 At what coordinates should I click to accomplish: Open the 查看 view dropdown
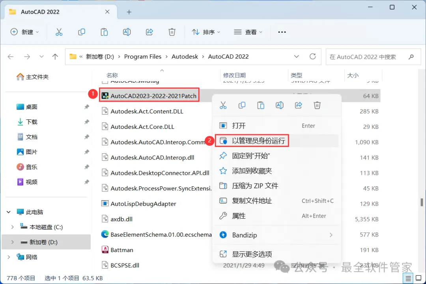point(248,32)
